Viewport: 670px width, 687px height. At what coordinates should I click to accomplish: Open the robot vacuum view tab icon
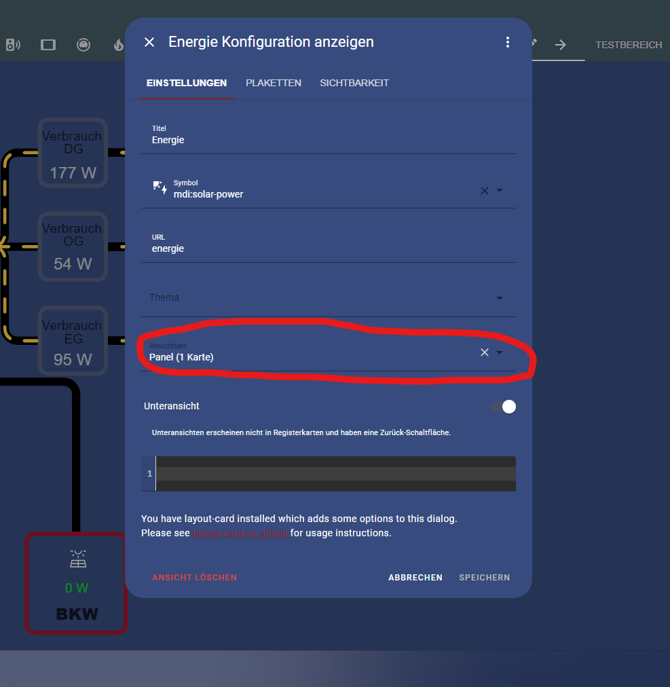[83, 45]
